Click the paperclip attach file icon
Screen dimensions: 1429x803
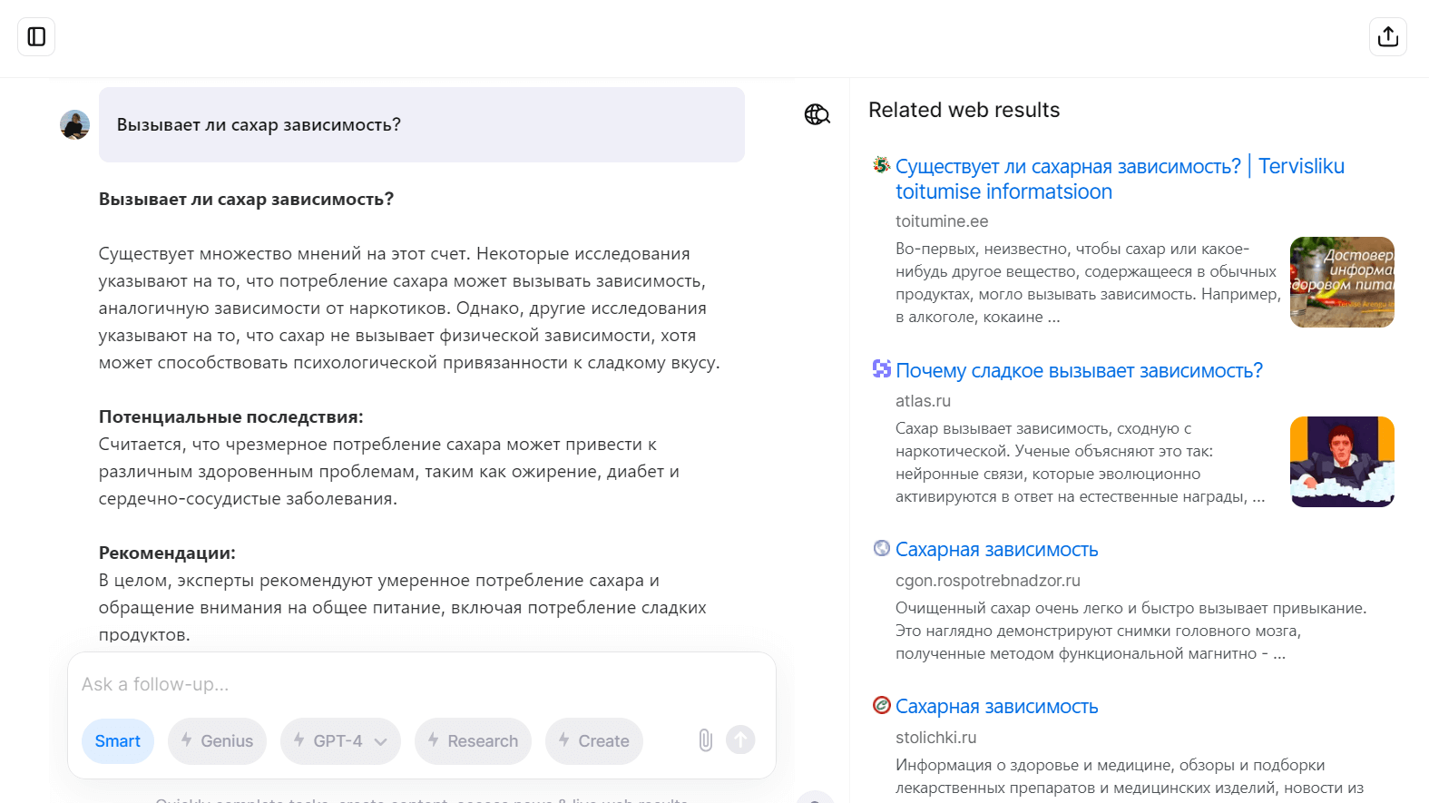pos(705,740)
